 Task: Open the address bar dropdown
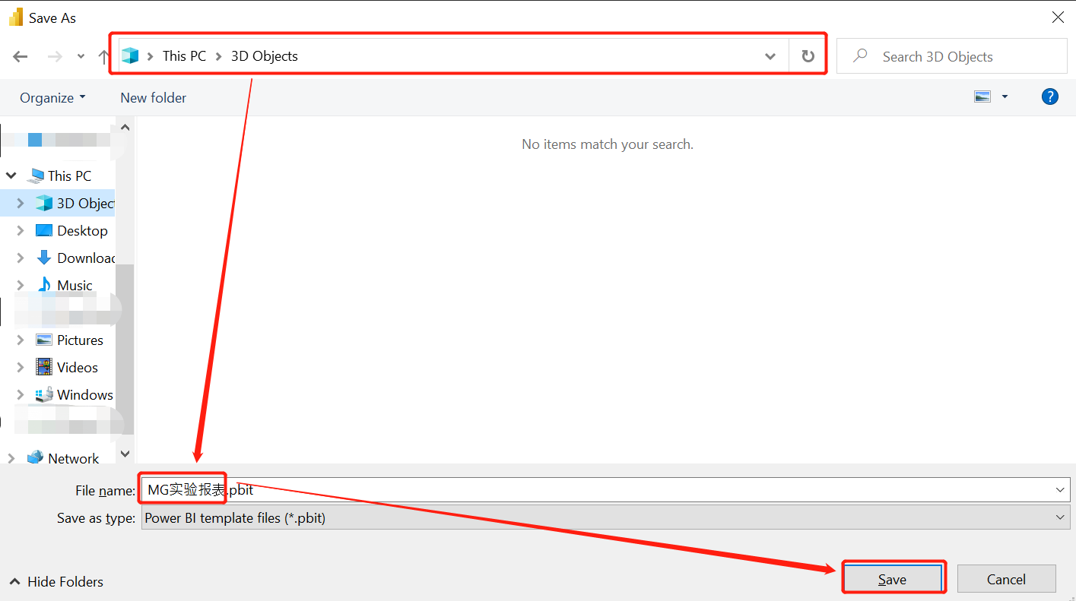770,55
